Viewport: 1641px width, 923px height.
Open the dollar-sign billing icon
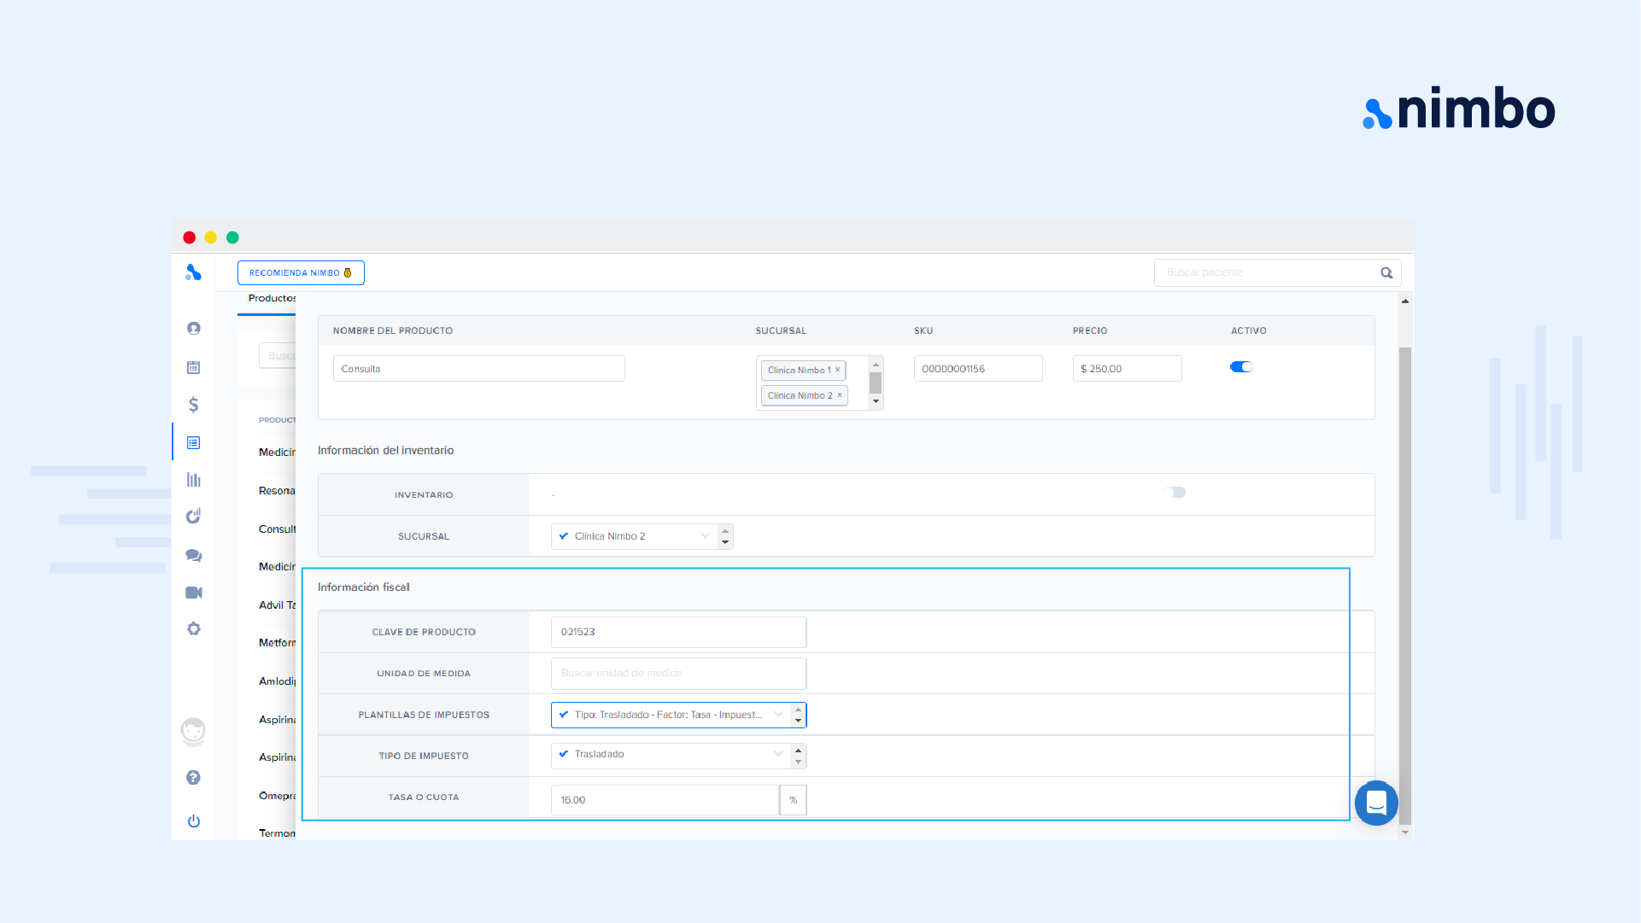click(194, 405)
